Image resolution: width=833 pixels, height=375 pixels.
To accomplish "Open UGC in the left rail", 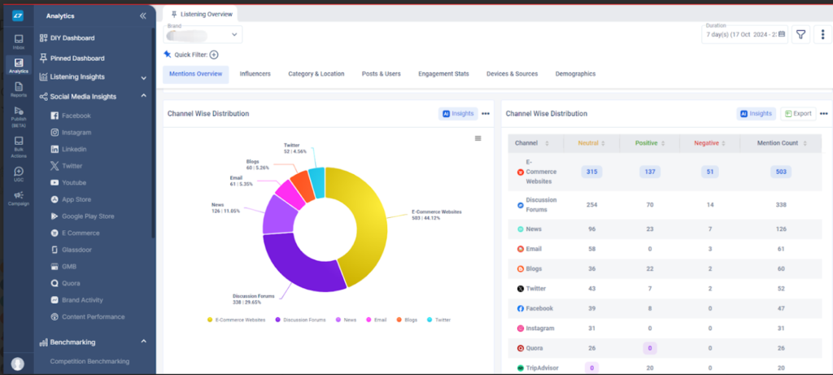I will tap(19, 174).
